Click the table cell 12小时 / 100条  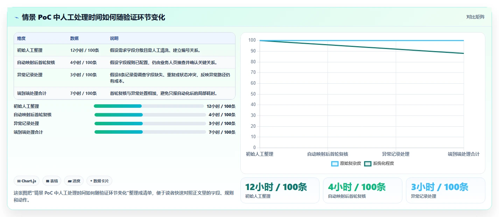click(x=85, y=50)
